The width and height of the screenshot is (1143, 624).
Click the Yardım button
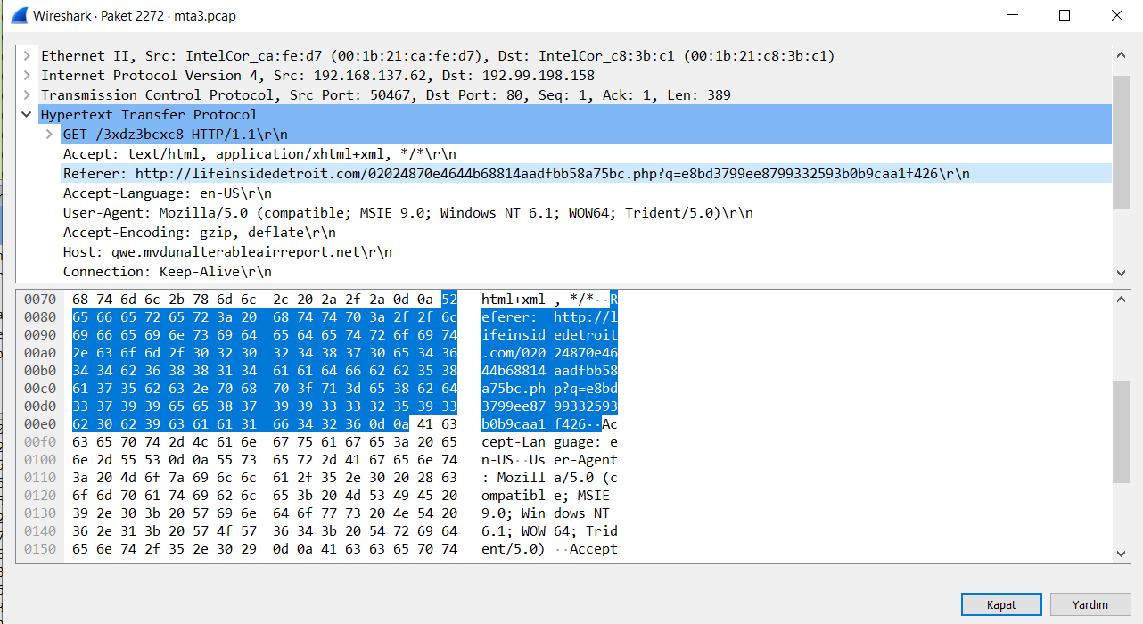[1090, 604]
